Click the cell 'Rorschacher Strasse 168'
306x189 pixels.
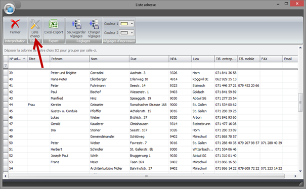click(148, 105)
